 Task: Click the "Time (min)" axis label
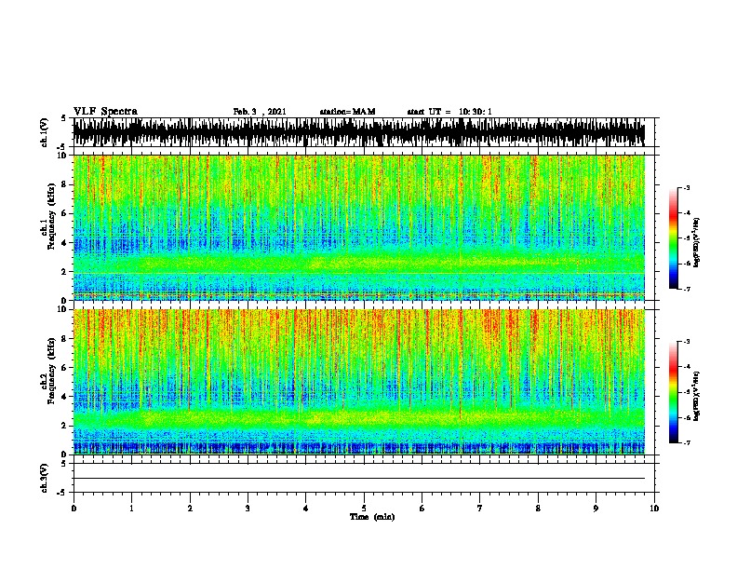point(372,517)
